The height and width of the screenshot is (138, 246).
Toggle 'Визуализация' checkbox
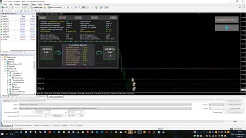(x=18, y=116)
